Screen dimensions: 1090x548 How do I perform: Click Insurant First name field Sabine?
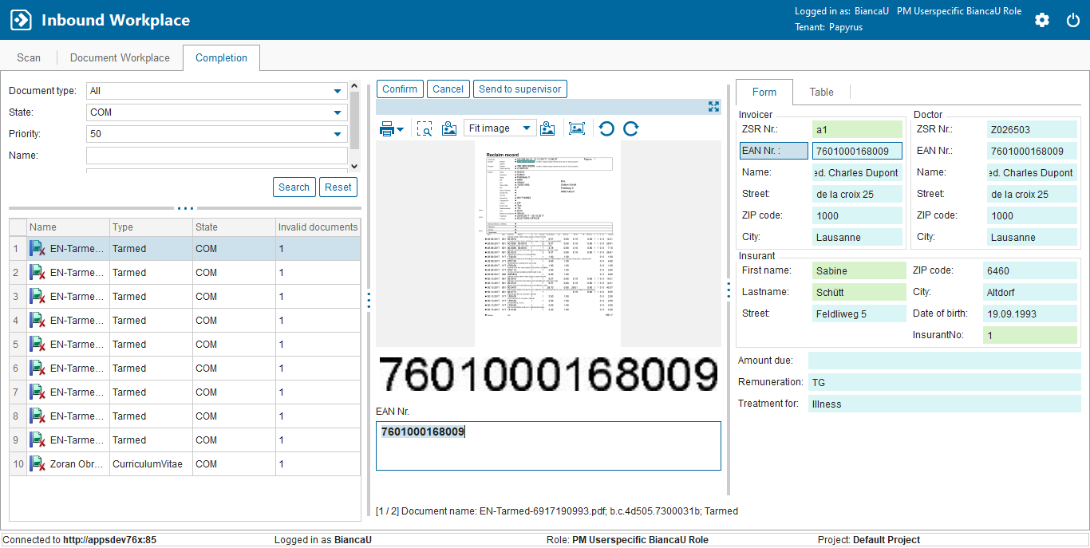[858, 271]
